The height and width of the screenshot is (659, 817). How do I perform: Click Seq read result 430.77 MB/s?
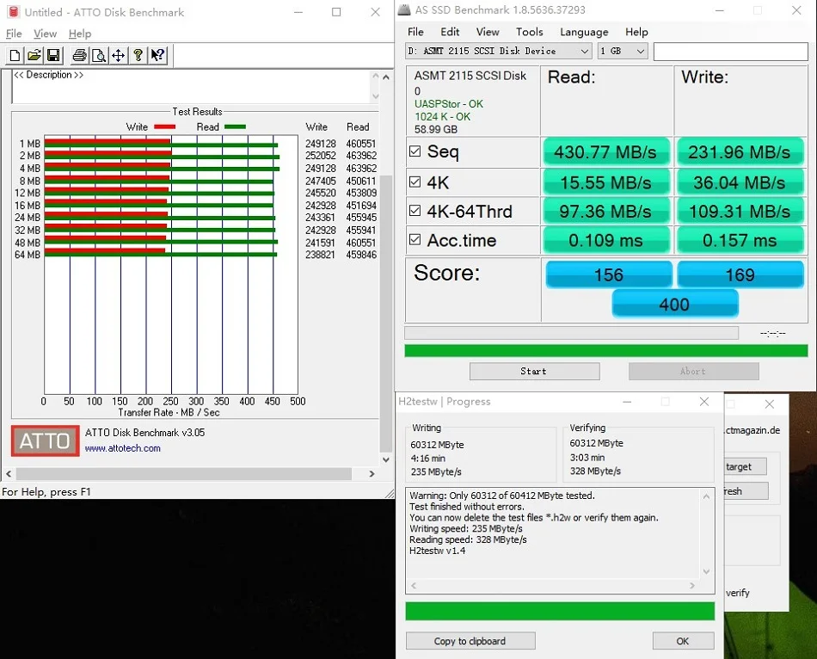pyautogui.click(x=606, y=151)
